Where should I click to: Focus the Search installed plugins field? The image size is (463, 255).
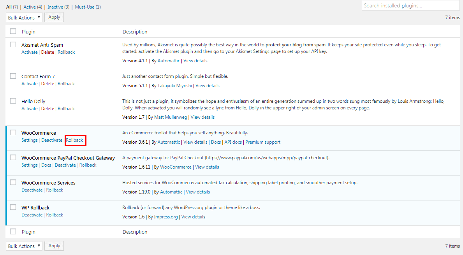(410, 5)
